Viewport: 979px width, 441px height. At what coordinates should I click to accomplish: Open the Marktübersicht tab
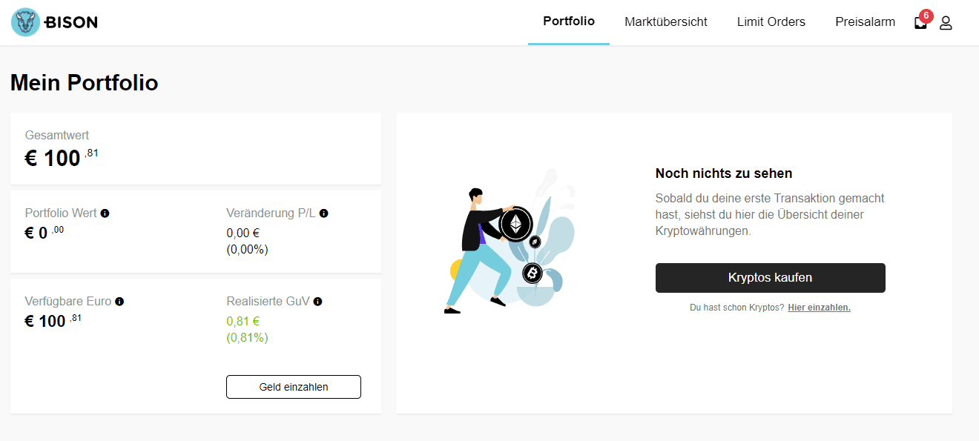pyautogui.click(x=666, y=22)
